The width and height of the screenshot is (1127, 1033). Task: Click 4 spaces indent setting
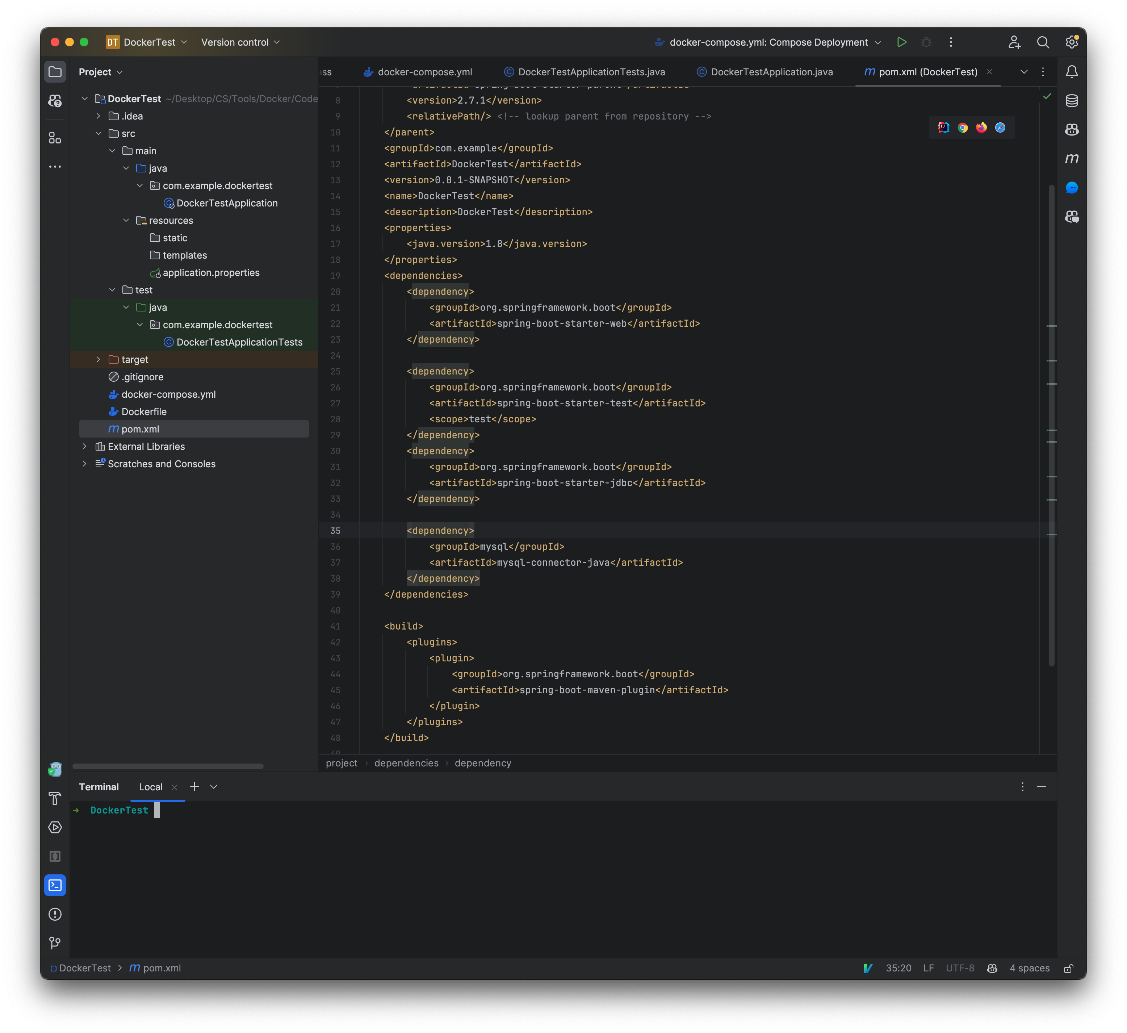tap(1030, 969)
